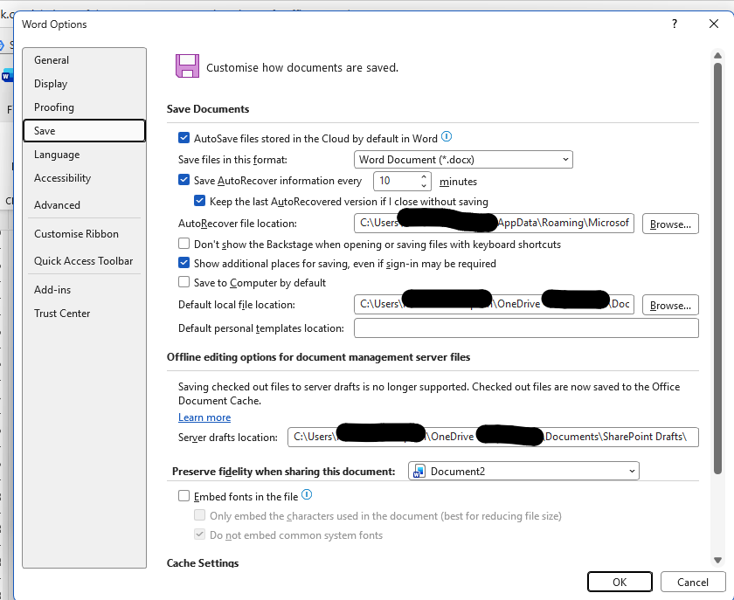The image size is (734, 600).
Task: Click the Word document icon beside Document2
Action: (x=419, y=471)
